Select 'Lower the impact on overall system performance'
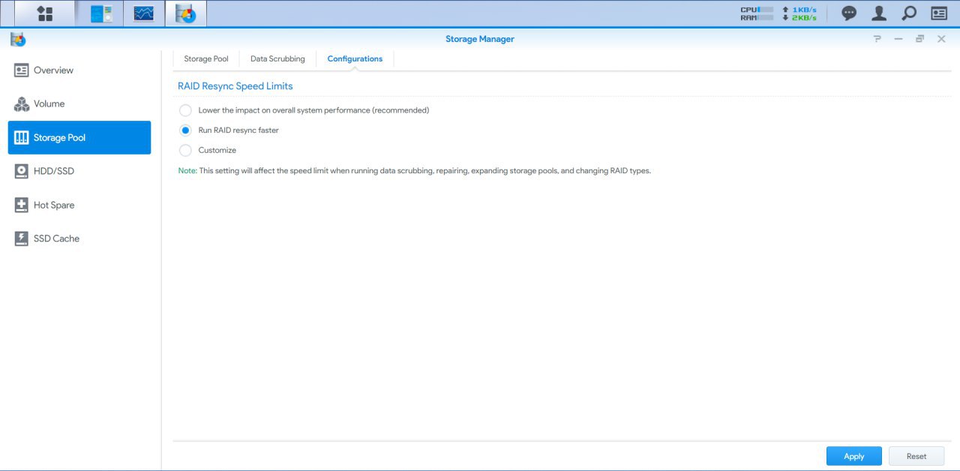The width and height of the screenshot is (960, 471). (x=185, y=110)
